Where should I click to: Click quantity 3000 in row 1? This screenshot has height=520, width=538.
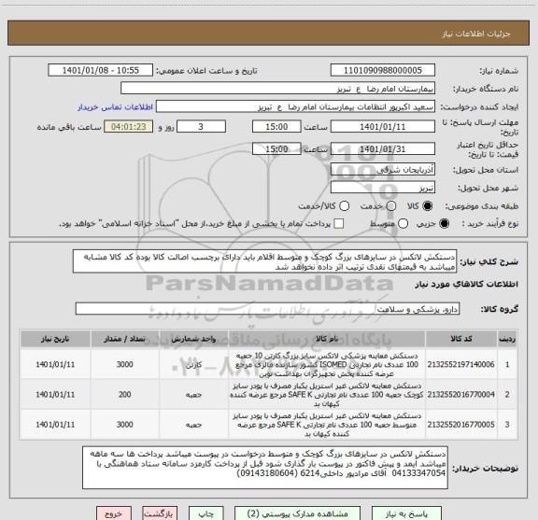[x=124, y=364]
